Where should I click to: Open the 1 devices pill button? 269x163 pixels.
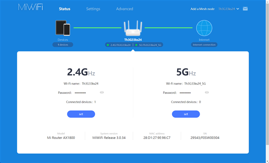(63, 45)
